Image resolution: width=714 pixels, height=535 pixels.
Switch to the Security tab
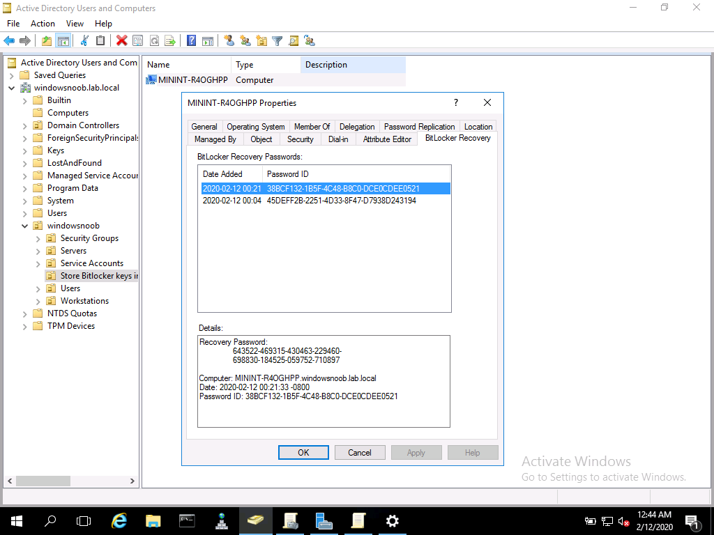pos(300,139)
